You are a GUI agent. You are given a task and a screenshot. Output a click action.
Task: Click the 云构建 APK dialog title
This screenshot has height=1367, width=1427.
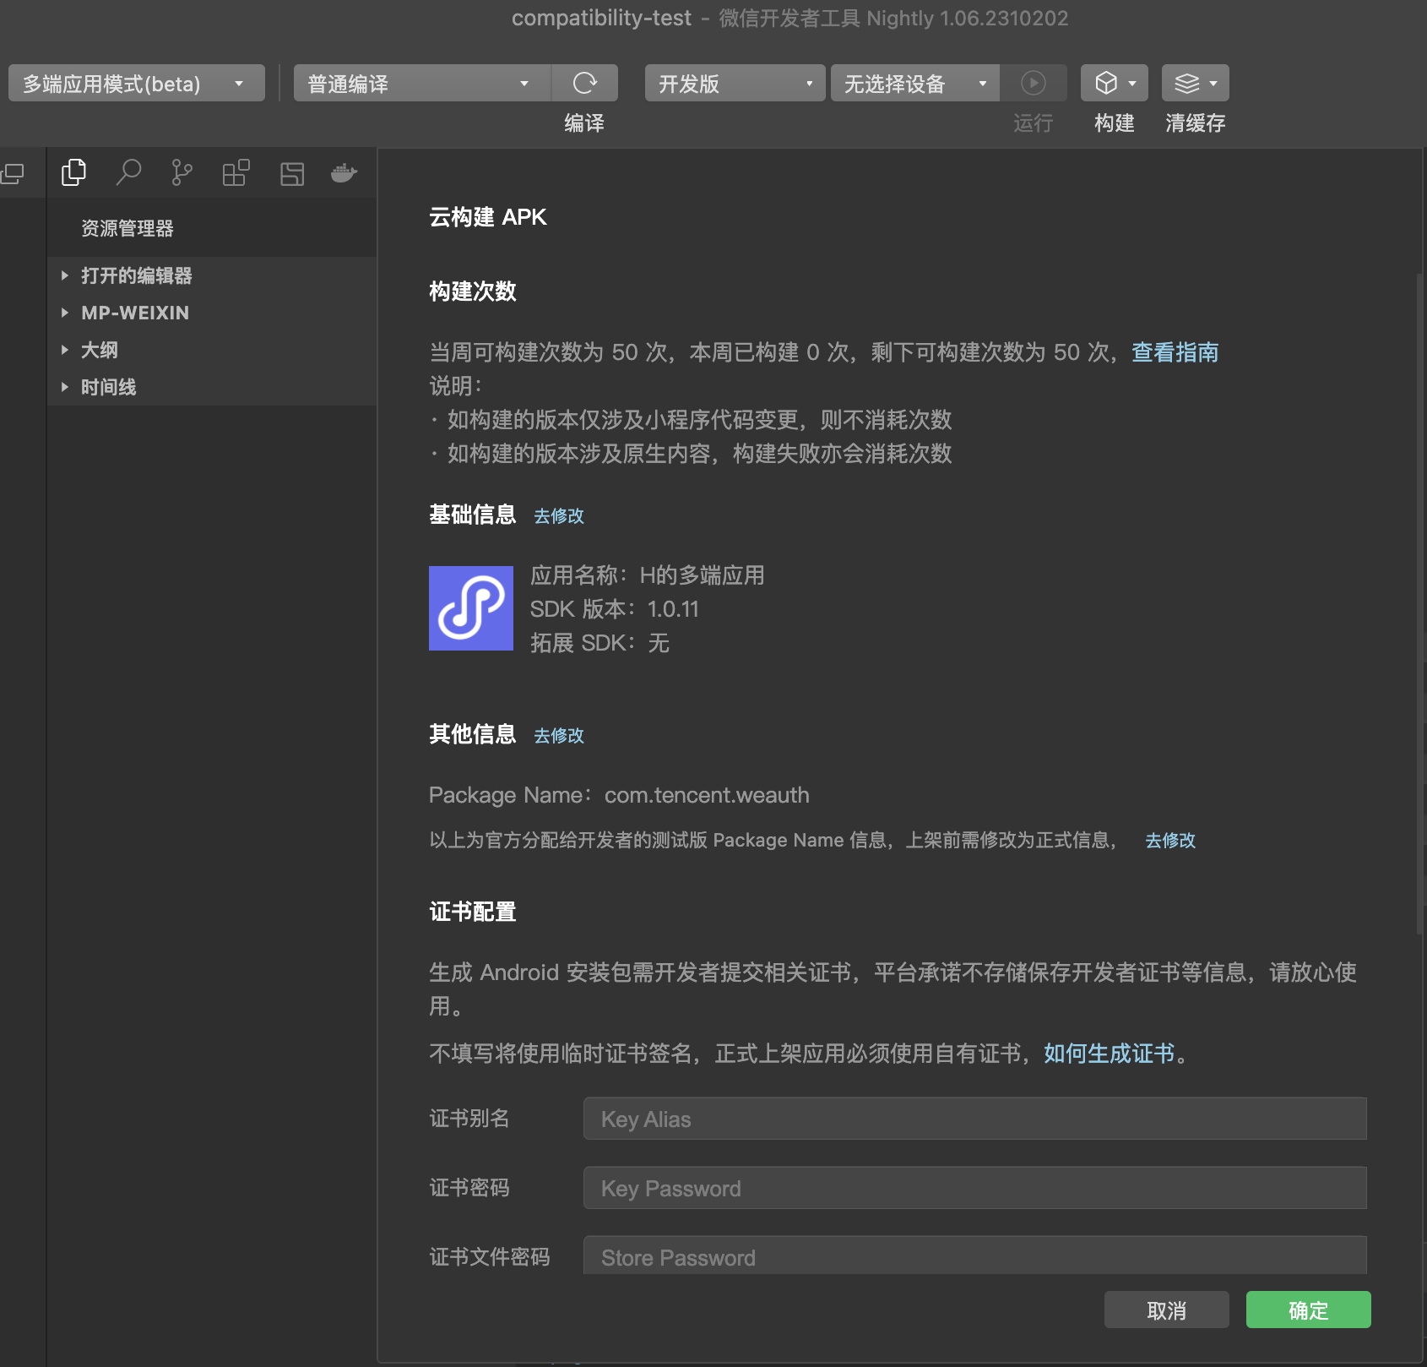[x=488, y=217]
